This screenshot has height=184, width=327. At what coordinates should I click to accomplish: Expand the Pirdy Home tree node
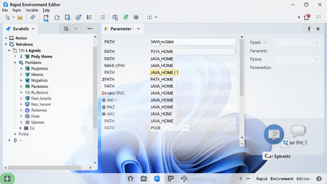tap(15, 56)
